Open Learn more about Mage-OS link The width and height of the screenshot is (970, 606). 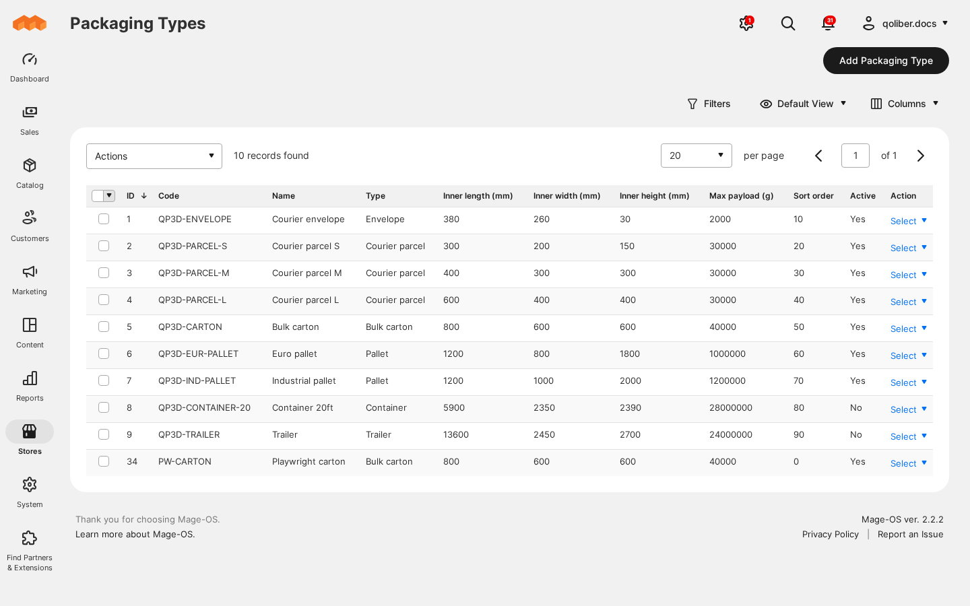[135, 535]
